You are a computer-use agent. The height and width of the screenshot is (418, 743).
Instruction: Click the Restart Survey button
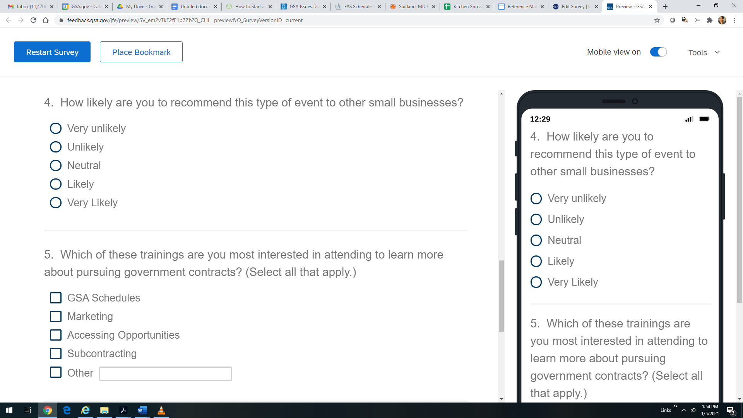click(52, 52)
